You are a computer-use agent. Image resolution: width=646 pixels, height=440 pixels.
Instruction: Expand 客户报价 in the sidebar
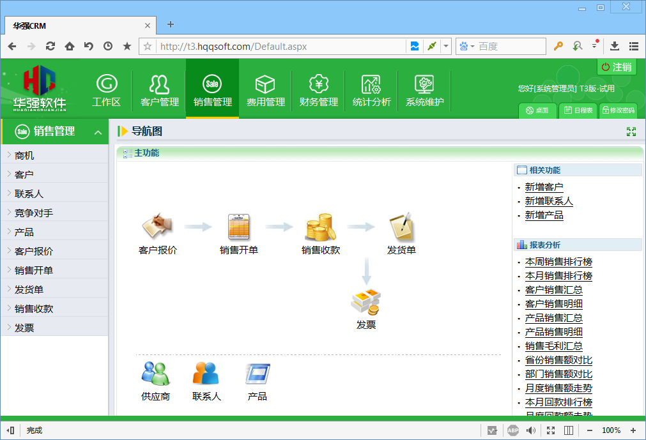pyautogui.click(x=55, y=251)
